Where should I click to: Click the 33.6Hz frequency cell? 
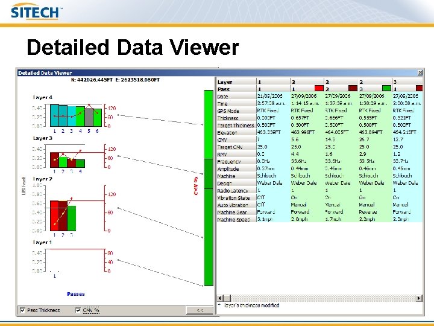[x=307, y=161]
